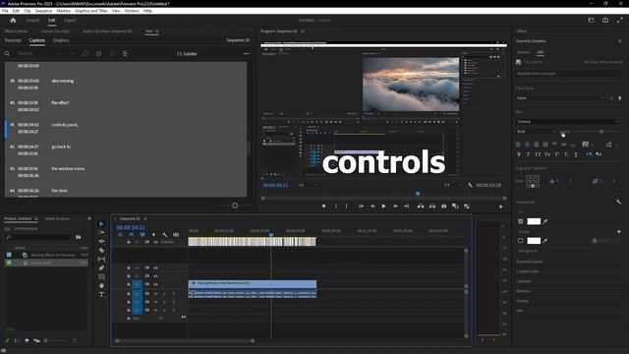Screen dimensions: 629x354
Task: Open the Program monitor zoom Fit dropdown
Action: tap(308, 185)
